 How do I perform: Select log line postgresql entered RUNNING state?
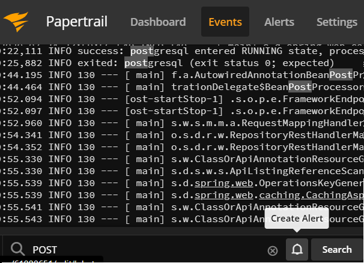pos(182,51)
